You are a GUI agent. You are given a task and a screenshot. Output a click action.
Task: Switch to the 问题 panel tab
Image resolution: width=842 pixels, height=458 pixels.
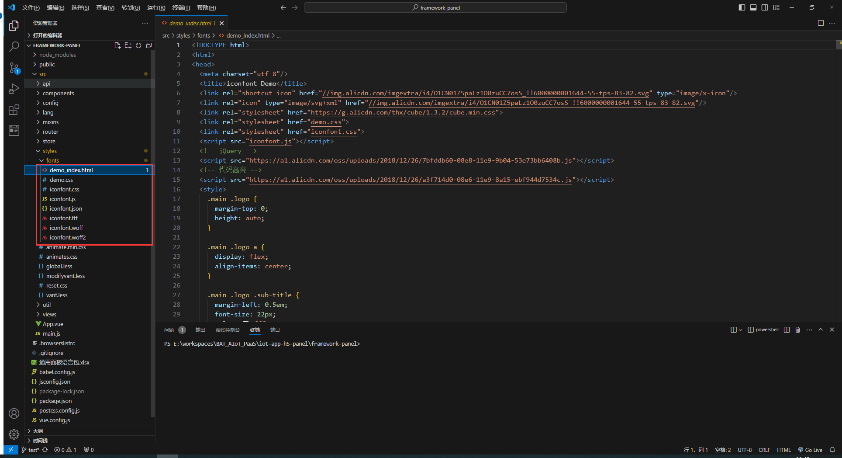pyautogui.click(x=175, y=330)
